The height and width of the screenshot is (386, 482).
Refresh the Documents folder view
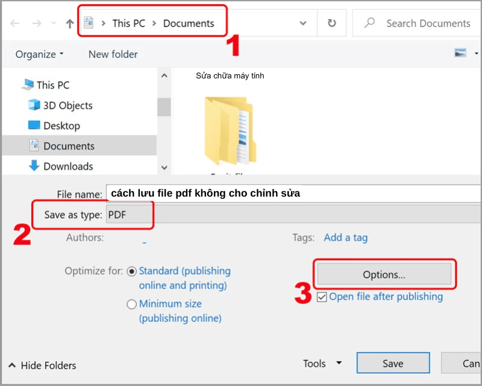click(x=331, y=24)
